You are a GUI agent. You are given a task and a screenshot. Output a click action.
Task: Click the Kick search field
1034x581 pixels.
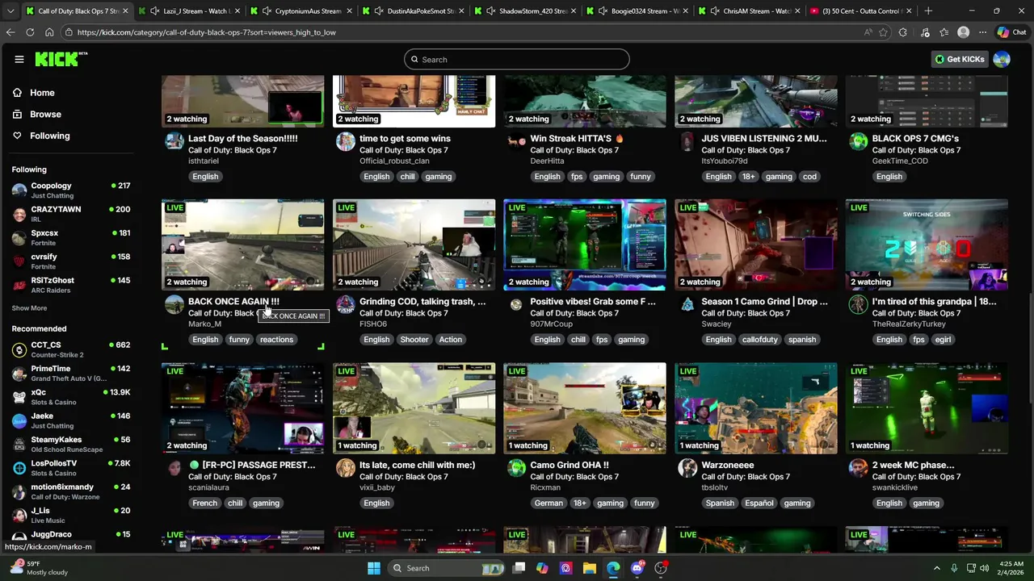(517, 59)
